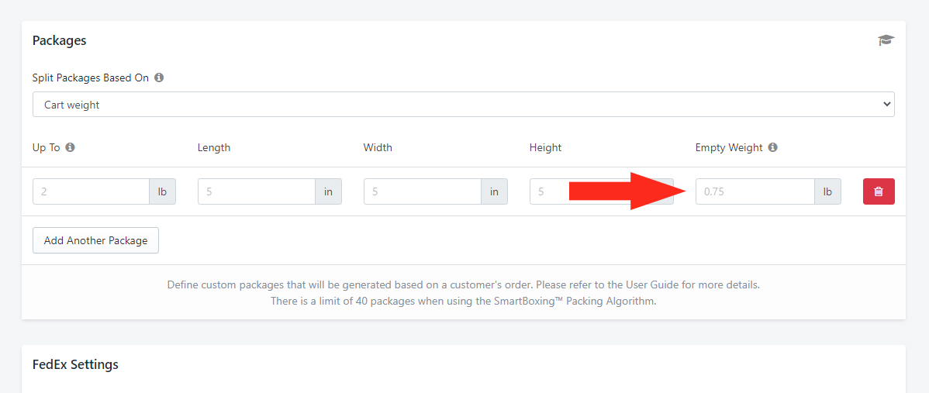Screen dimensions: 929x393
Task: Click the lb unit beside Up To
Action: [162, 191]
